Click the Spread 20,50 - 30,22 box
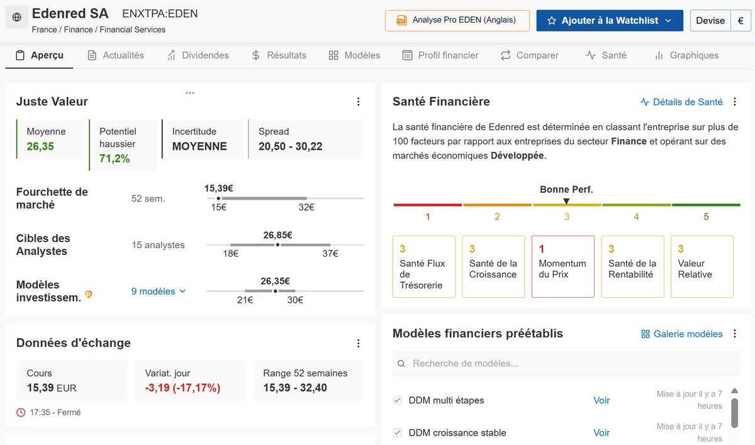The height and width of the screenshot is (445, 755). 305,139
